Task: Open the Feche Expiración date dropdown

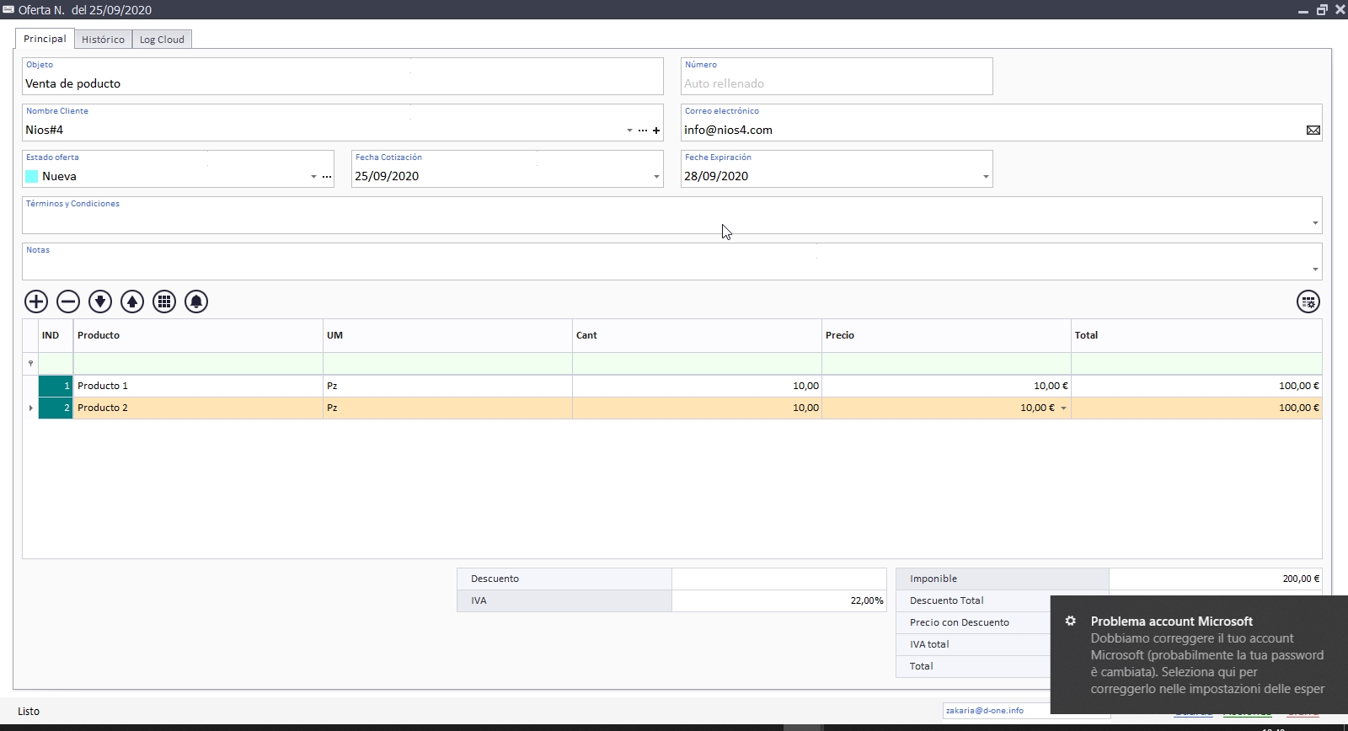Action: click(x=986, y=177)
